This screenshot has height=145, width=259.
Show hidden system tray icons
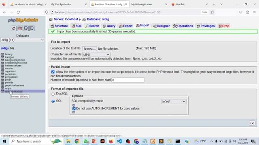click(x=211, y=141)
